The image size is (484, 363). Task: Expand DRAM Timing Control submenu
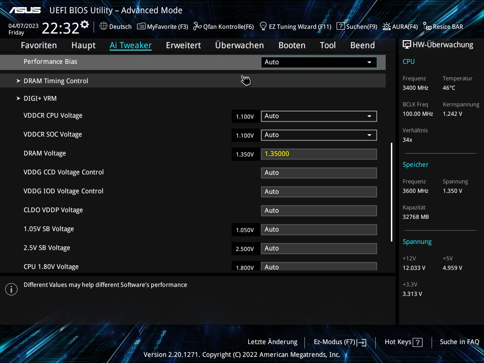click(193, 81)
